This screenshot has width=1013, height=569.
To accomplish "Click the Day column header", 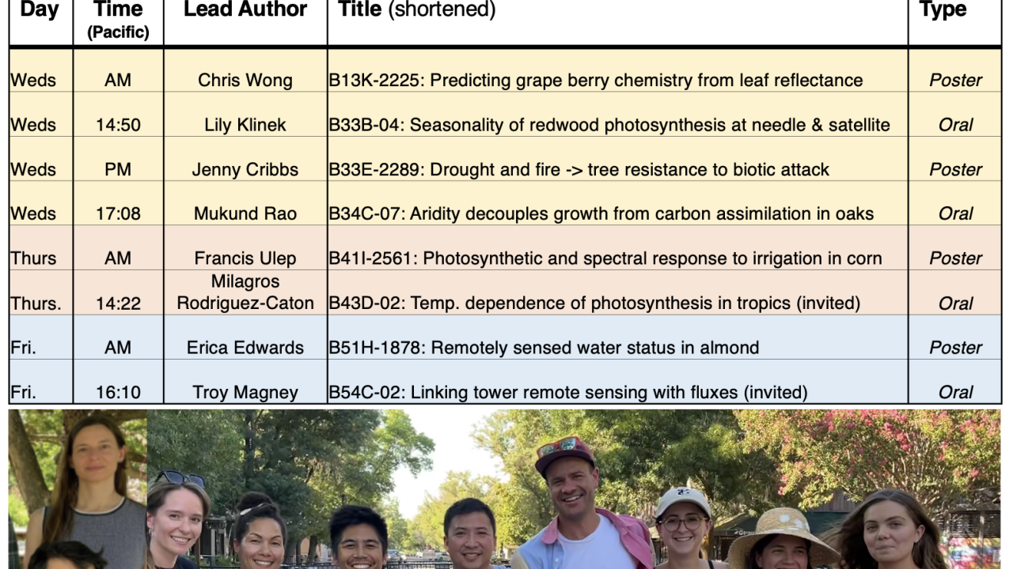I will click(41, 21).
